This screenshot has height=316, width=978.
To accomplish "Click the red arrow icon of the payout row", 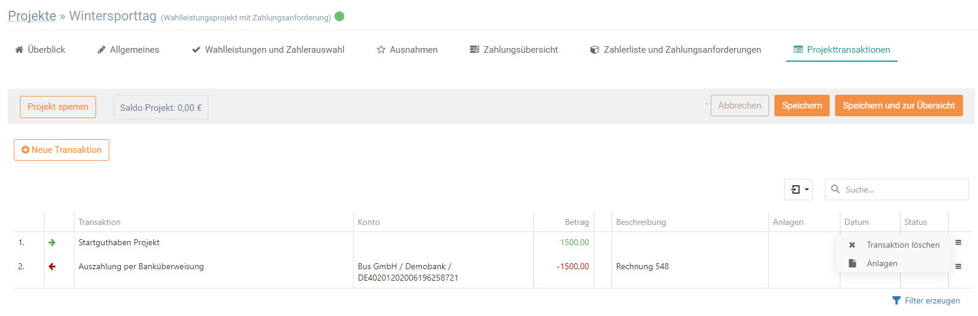I will coord(52,267).
